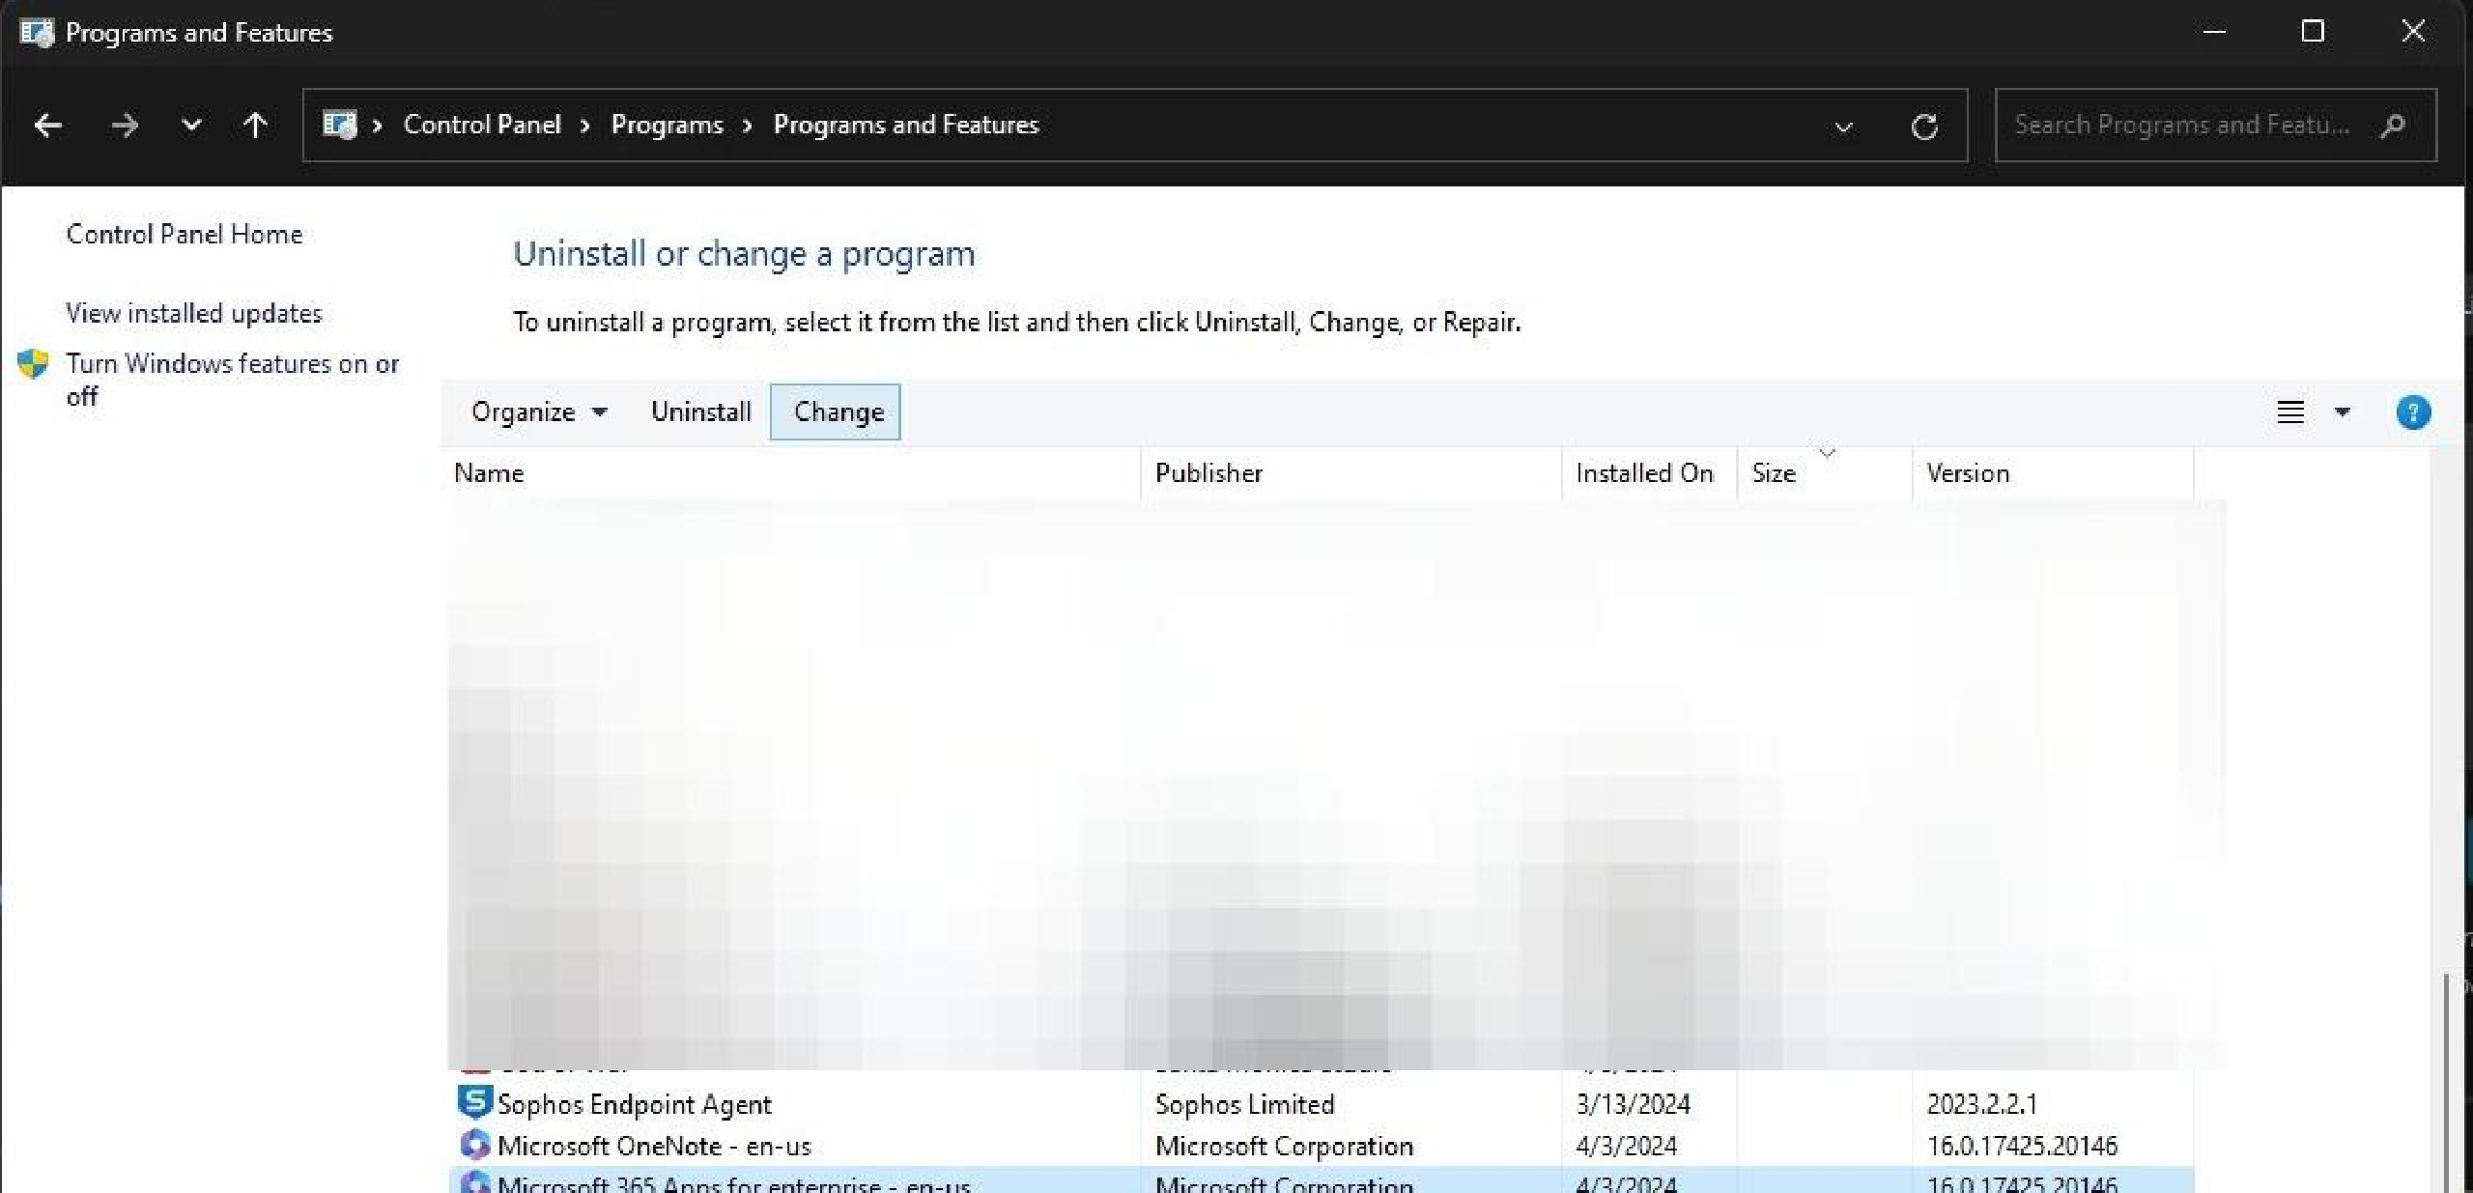Open Control Panel breadcrumb
Screen dimensions: 2473x1193
(x=482, y=125)
